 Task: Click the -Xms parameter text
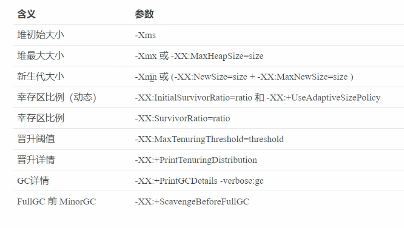point(145,35)
